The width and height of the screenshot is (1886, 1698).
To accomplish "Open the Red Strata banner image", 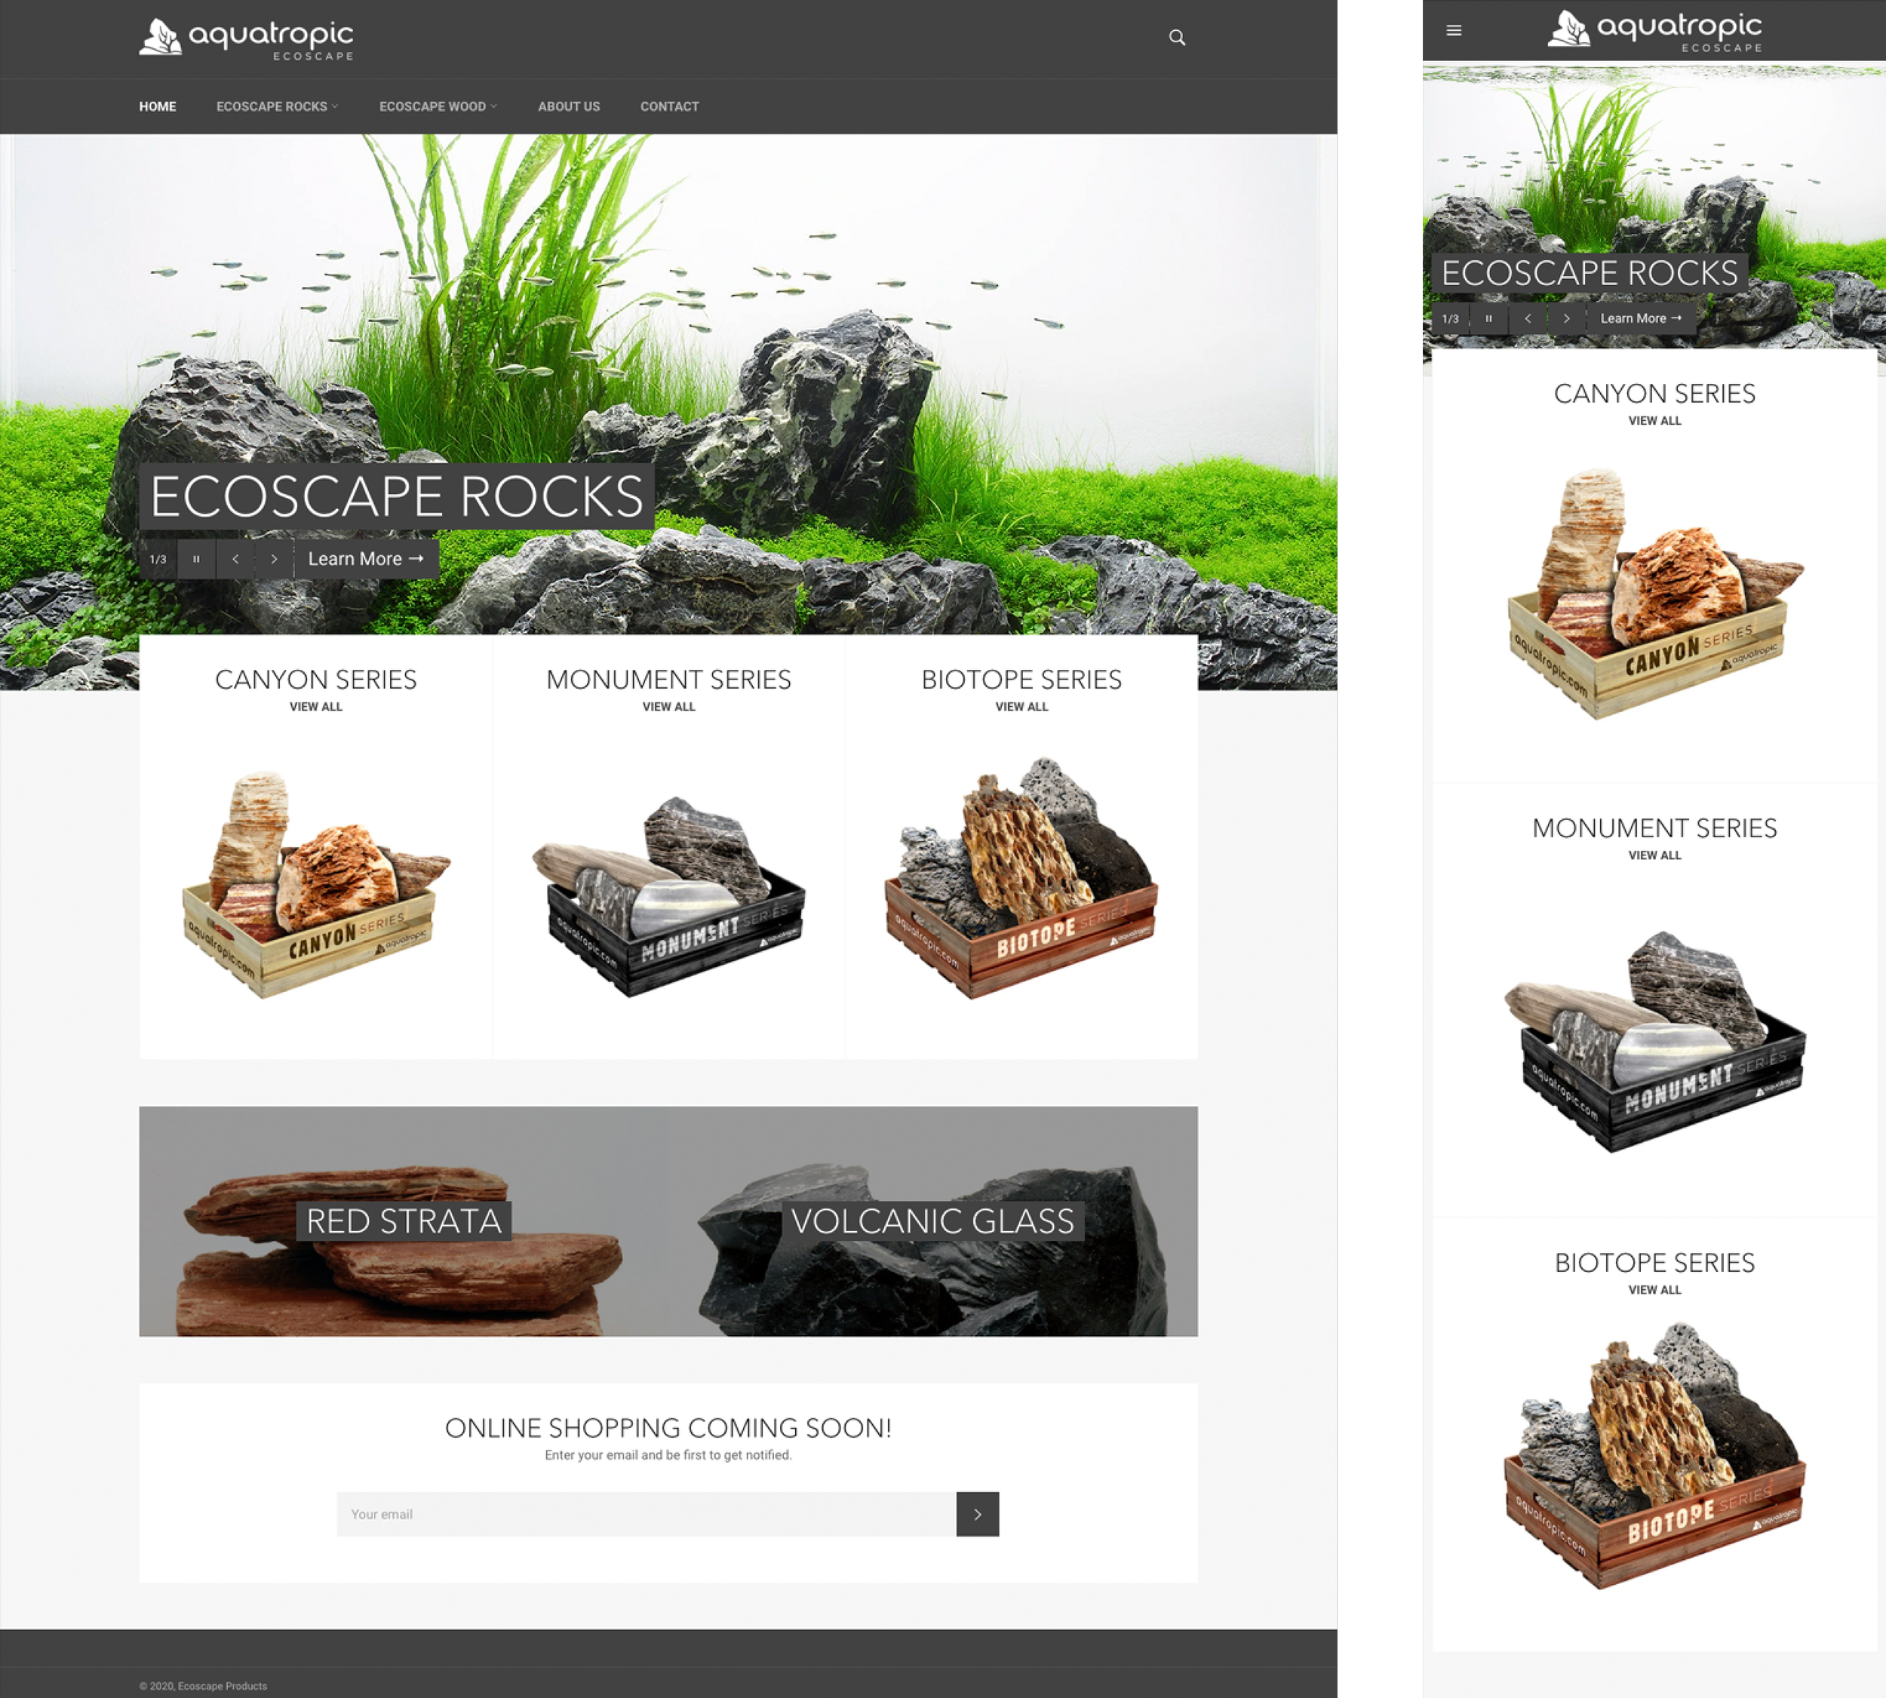I will 403,1221.
